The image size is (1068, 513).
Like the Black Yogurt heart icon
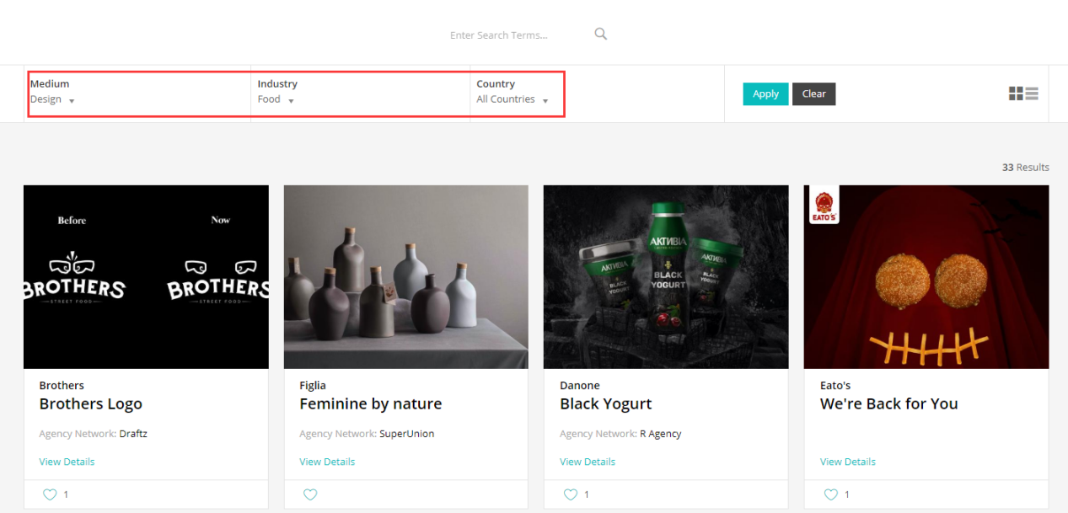click(x=571, y=494)
